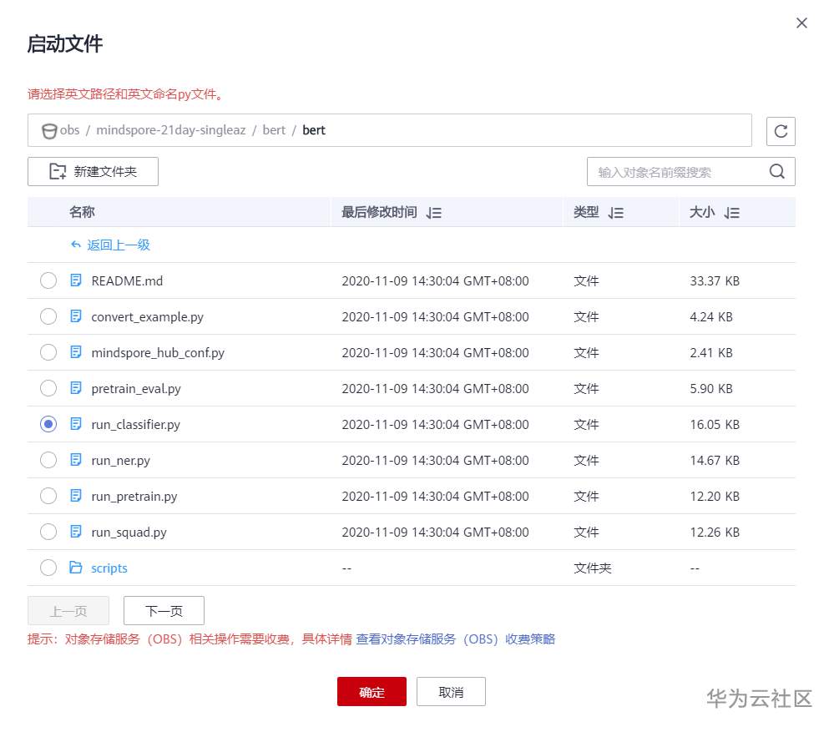Click the 下一页 button
Image resolution: width=829 pixels, height=732 pixels.
coord(164,611)
